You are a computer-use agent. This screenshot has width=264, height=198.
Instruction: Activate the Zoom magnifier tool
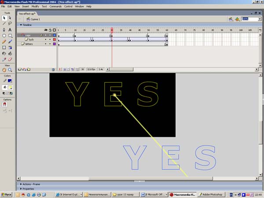tap(10, 70)
